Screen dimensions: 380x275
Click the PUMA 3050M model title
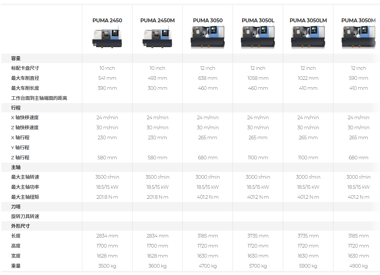coord(358,21)
